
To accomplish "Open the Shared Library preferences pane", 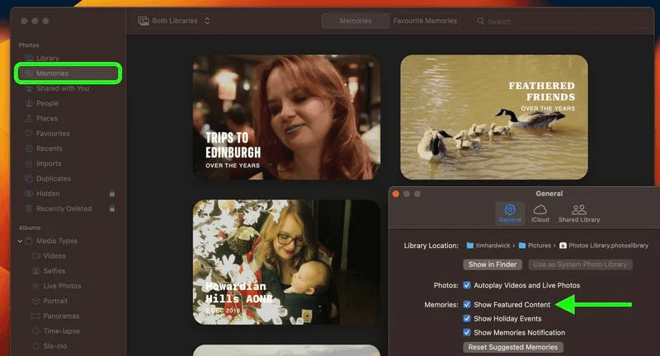I will 579,211.
